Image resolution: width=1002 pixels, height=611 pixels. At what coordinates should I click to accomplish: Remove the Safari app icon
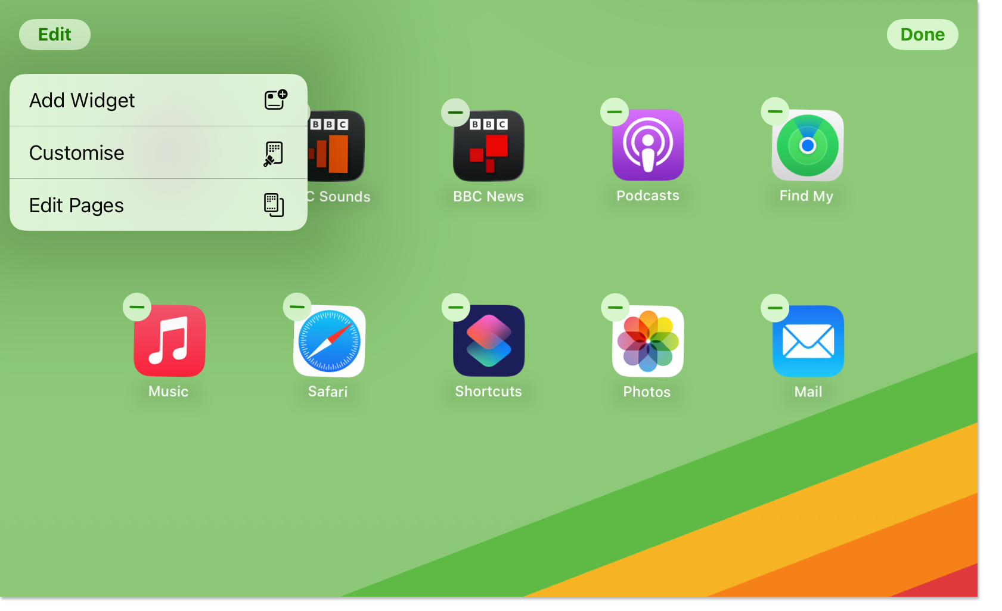[296, 307]
